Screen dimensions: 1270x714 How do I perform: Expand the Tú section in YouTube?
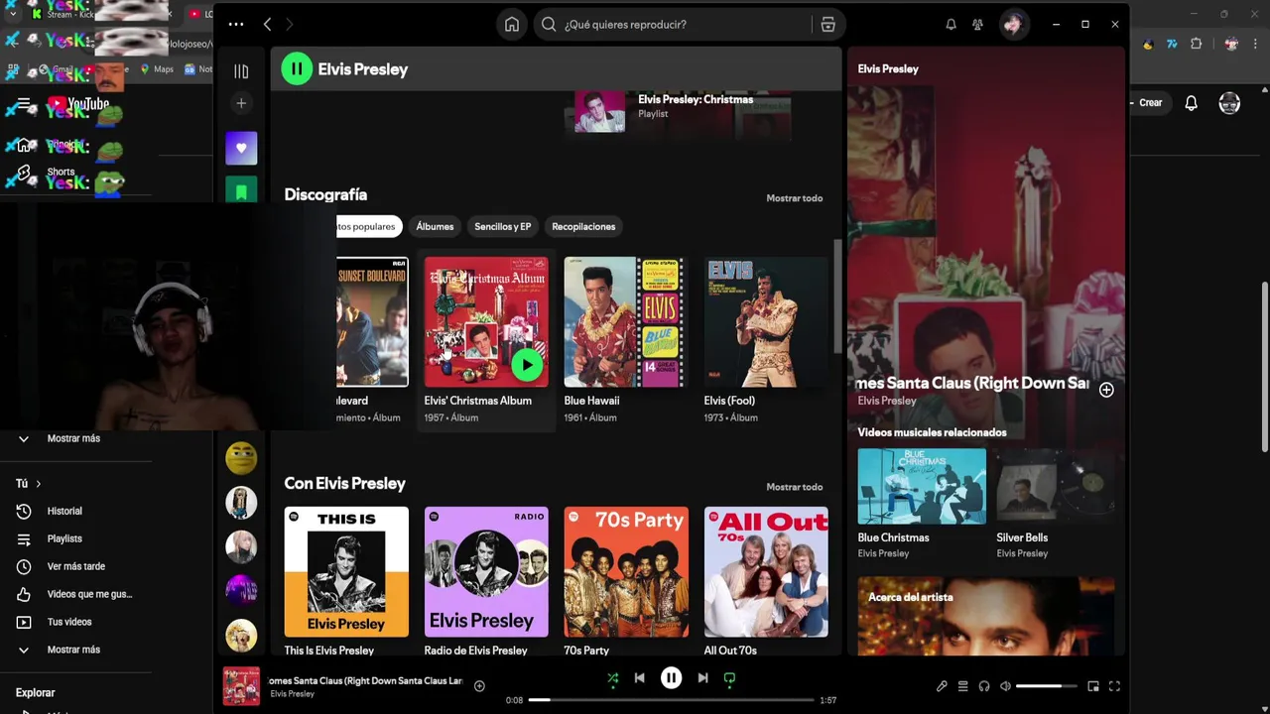point(29,484)
